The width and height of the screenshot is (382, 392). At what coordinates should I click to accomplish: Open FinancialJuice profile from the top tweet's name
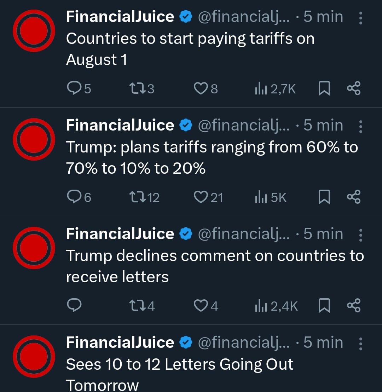[120, 17]
